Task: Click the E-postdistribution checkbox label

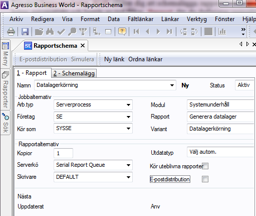Action: click(170, 179)
